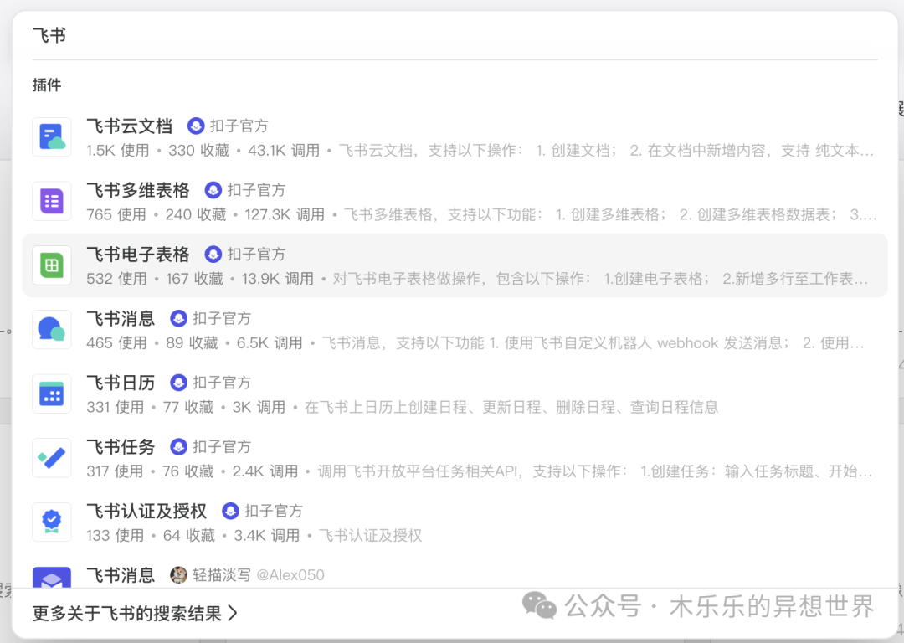Click the 532 使用 stat text
This screenshot has width=904, height=643.
coord(116,279)
